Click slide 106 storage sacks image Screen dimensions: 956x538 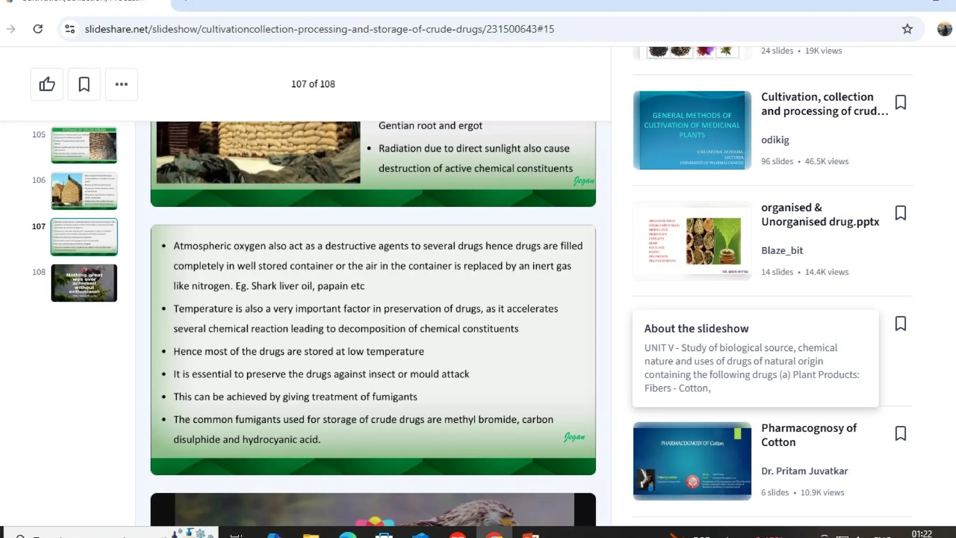point(258,152)
